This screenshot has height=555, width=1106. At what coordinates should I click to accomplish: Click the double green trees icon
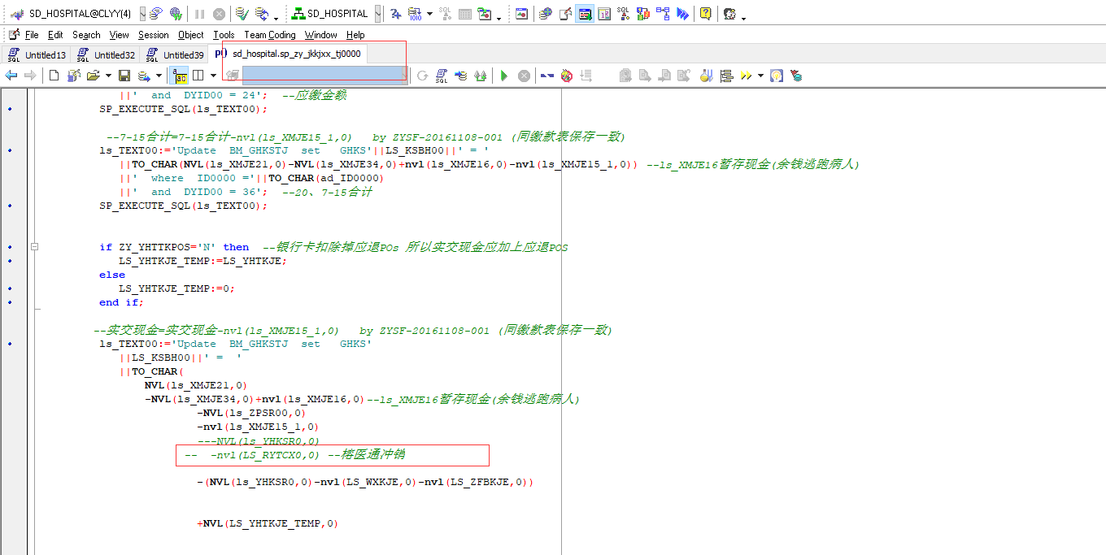click(481, 76)
